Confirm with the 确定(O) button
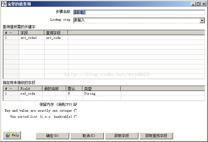 pos(53,136)
